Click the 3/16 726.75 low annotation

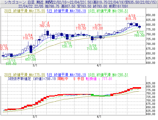(67, 45)
